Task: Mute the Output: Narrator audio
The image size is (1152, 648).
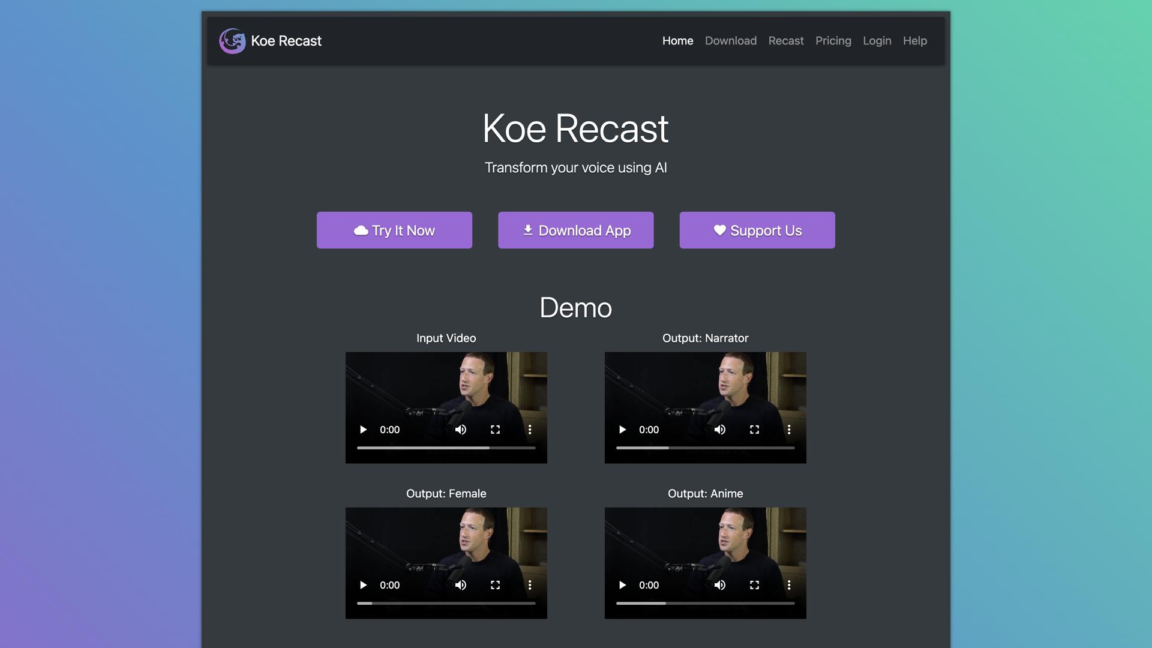Action: pyautogui.click(x=719, y=429)
